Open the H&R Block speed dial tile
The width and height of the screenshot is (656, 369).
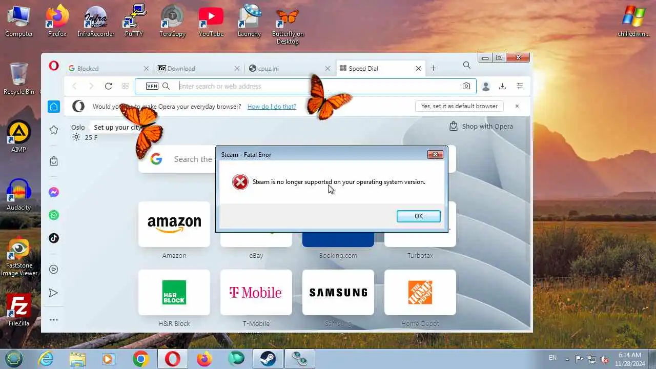tap(174, 292)
